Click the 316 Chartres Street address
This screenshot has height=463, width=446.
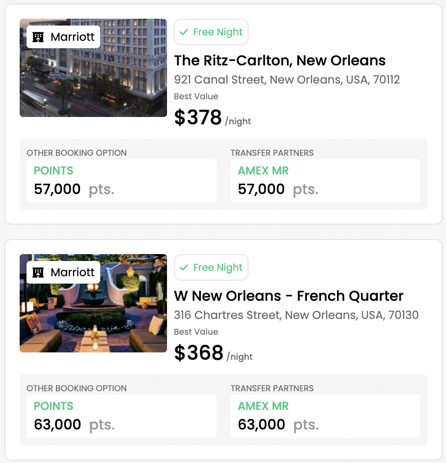pyautogui.click(x=296, y=315)
